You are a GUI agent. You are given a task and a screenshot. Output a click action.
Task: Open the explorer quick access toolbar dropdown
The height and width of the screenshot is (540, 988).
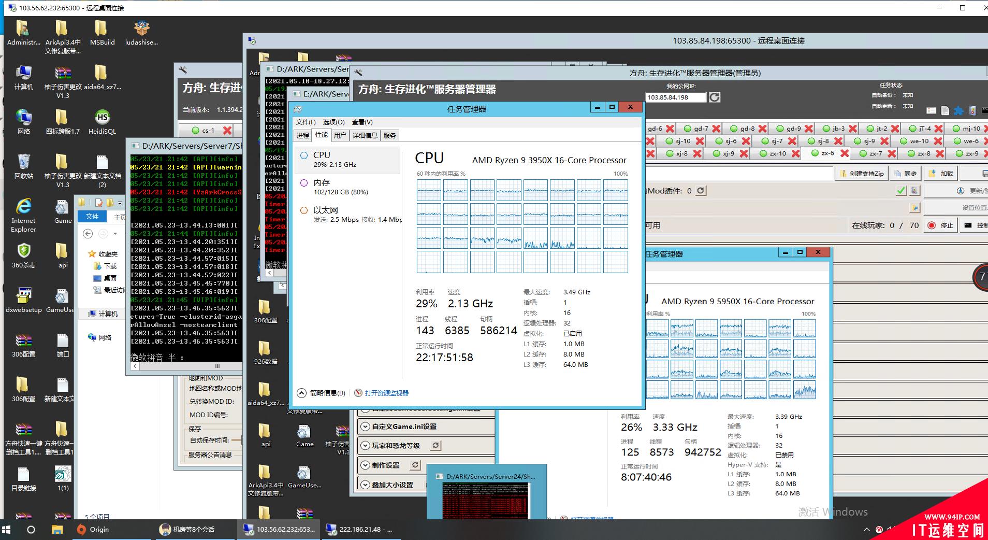[x=120, y=203]
